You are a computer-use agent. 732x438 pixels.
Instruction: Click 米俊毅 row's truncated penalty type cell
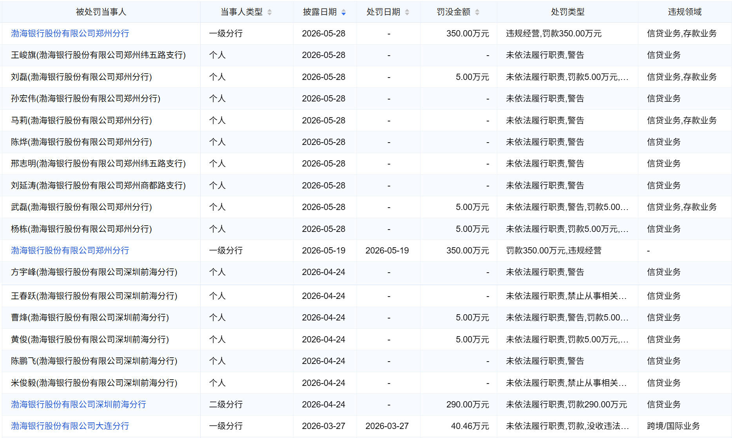[567, 383]
